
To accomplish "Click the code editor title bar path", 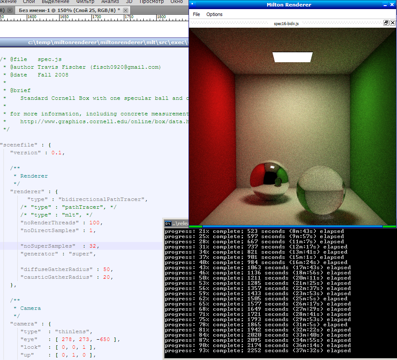I will pos(108,42).
